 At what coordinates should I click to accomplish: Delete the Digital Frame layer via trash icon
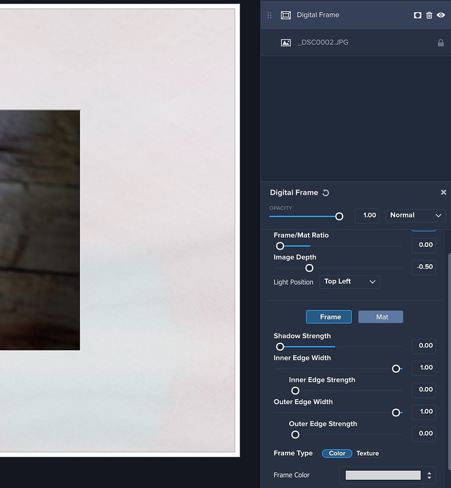click(x=429, y=16)
